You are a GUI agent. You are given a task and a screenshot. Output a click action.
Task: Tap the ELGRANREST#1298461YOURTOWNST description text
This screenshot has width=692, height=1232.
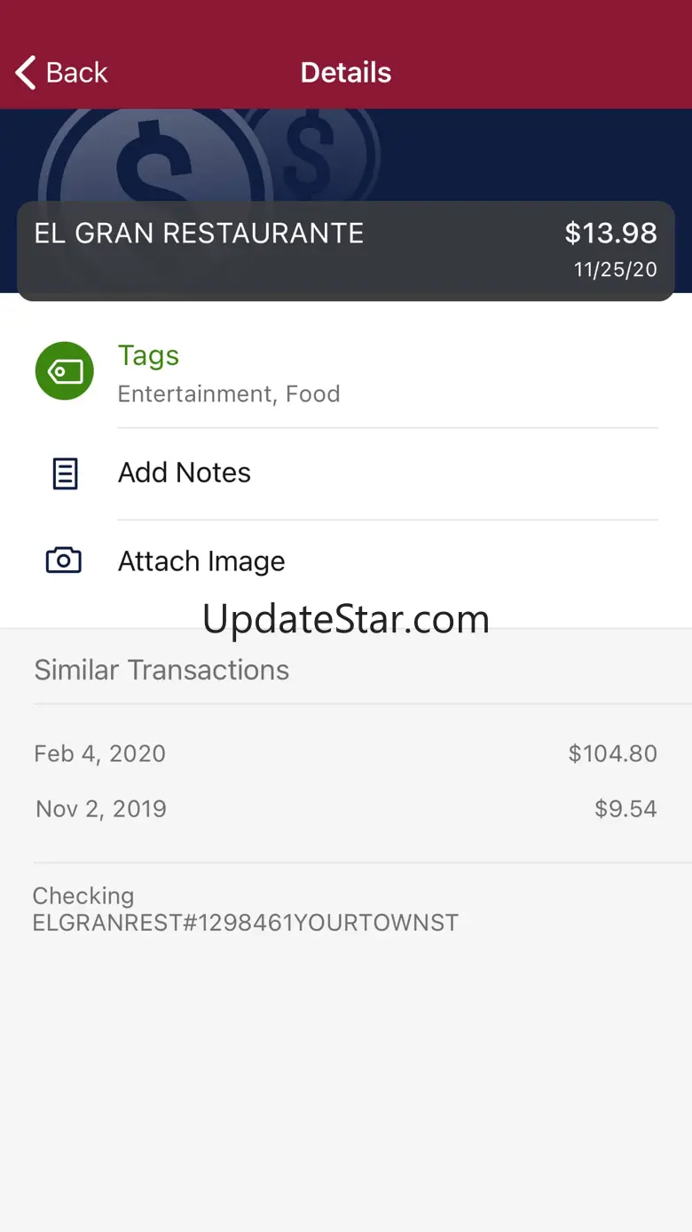click(x=245, y=923)
